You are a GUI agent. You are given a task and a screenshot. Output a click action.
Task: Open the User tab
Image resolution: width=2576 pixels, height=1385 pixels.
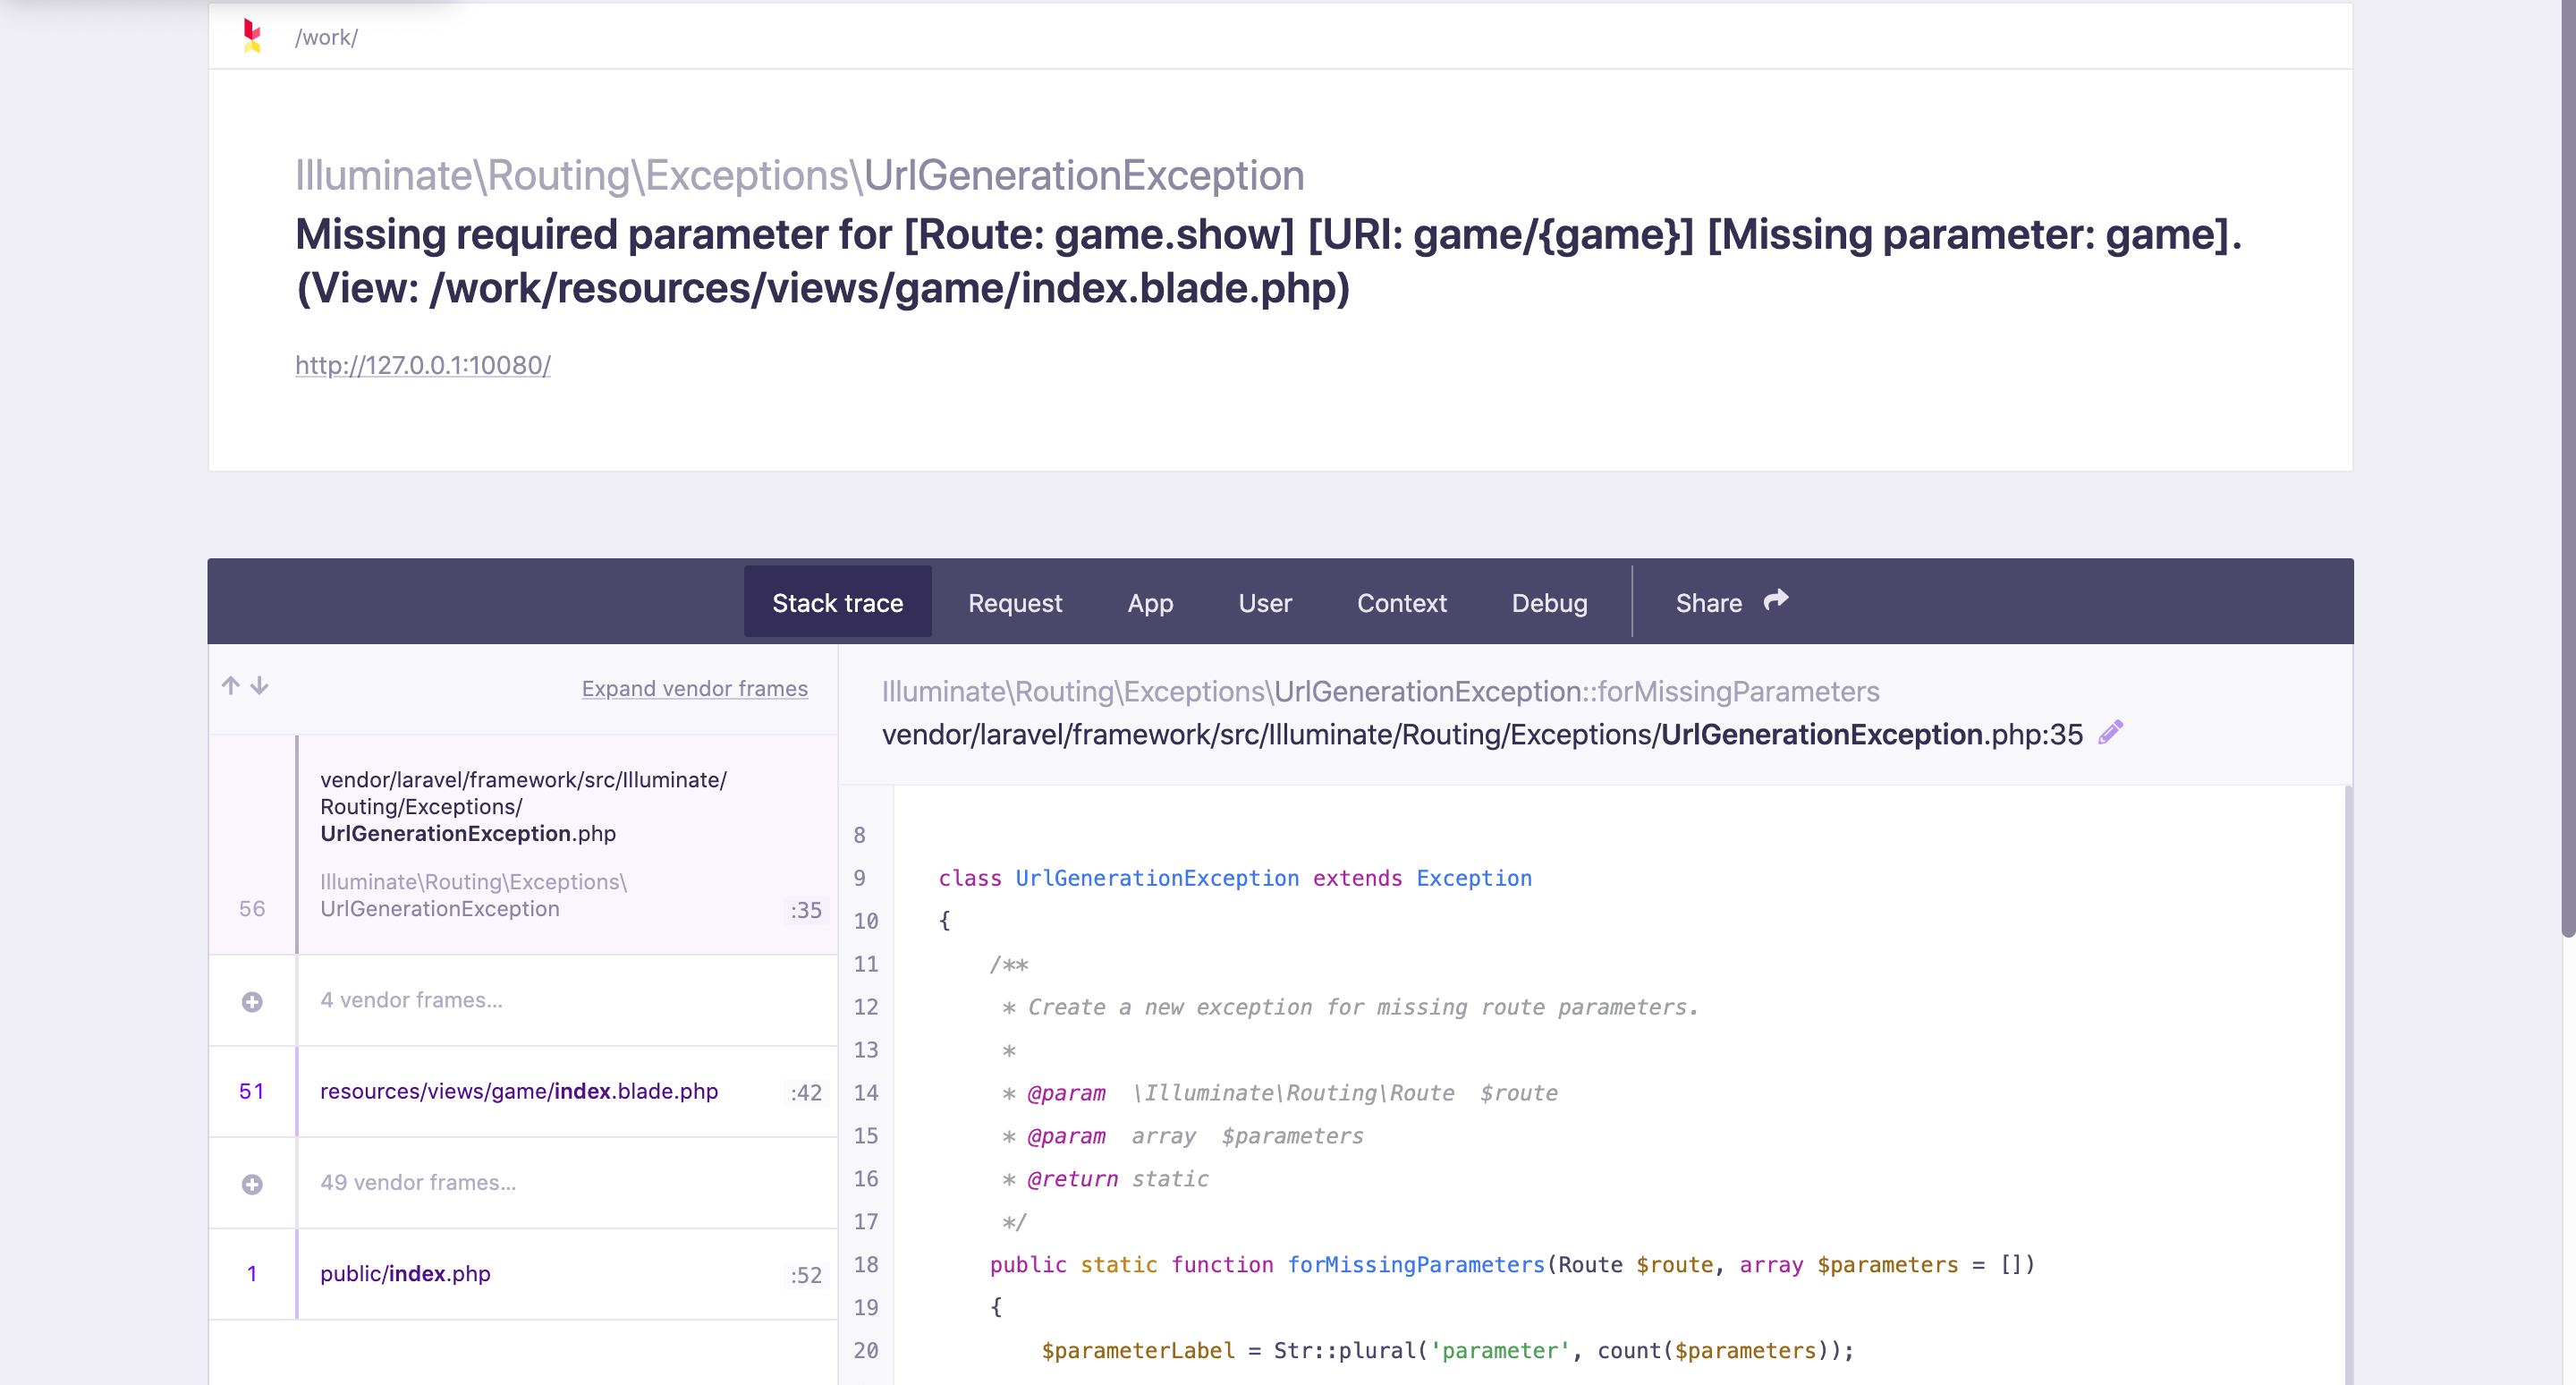[x=1264, y=602]
